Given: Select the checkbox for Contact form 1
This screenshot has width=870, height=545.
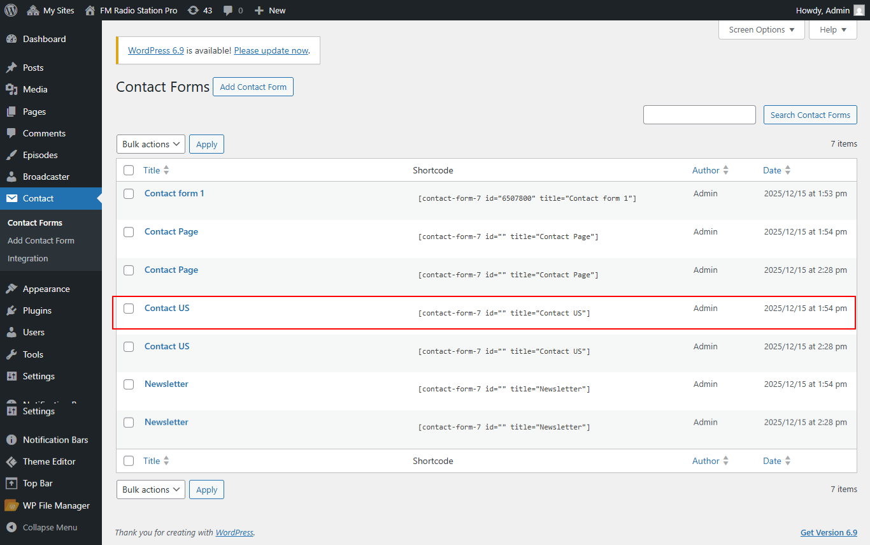Looking at the screenshot, I should (129, 194).
